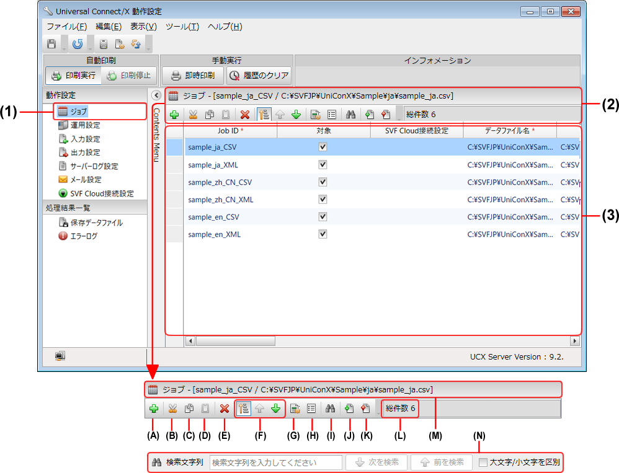Uncheck the 対象 box for row sample_en_XML
Screen dimensions: 619x473
[x=323, y=234]
